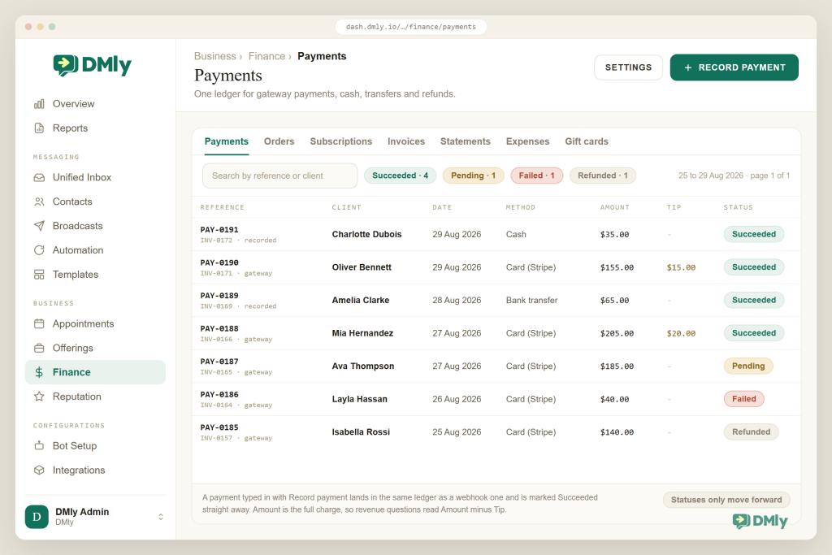
Task: Click the Finance dollar sign icon
Action: [39, 372]
